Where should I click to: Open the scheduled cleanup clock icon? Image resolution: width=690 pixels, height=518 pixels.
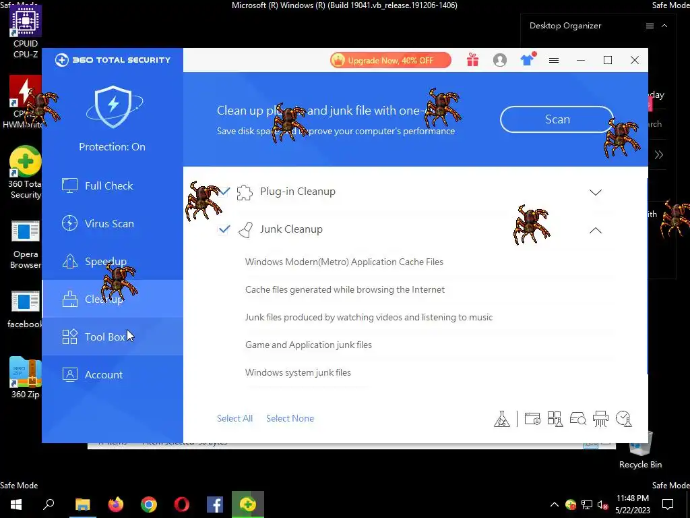click(x=624, y=418)
